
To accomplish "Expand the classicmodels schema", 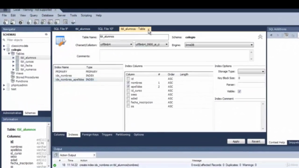I will pyautogui.click(x=4, y=46).
